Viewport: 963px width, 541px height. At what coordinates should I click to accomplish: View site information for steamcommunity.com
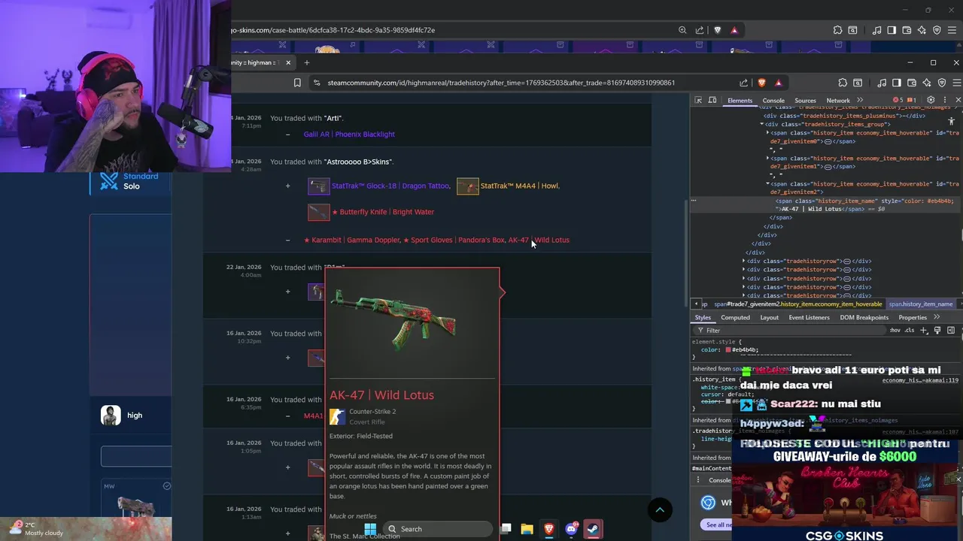point(317,83)
